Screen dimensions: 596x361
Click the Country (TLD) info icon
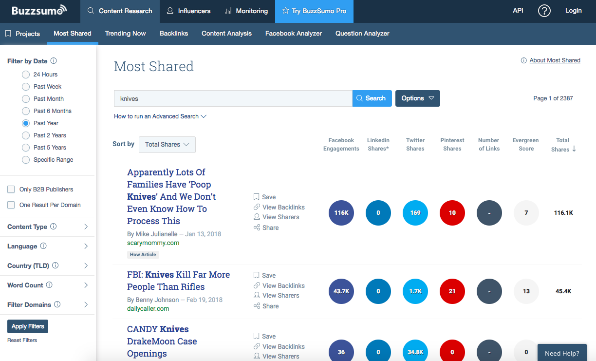coord(56,266)
